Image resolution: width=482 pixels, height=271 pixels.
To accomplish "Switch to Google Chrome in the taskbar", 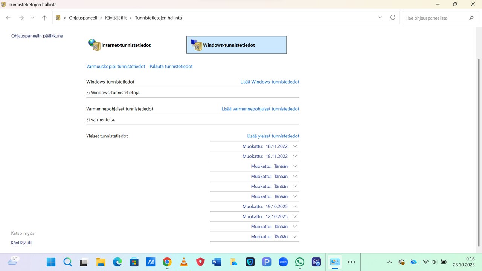I will click(167, 262).
